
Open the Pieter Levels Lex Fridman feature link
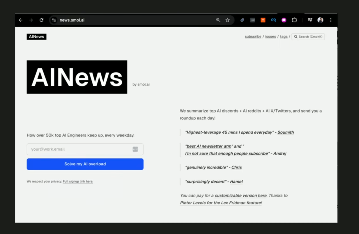click(x=221, y=203)
